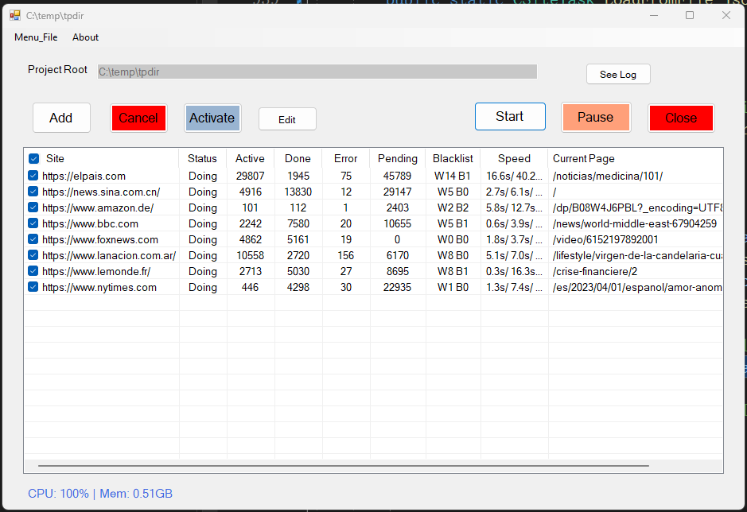
Task: Click the orange Pause button
Action: point(596,117)
